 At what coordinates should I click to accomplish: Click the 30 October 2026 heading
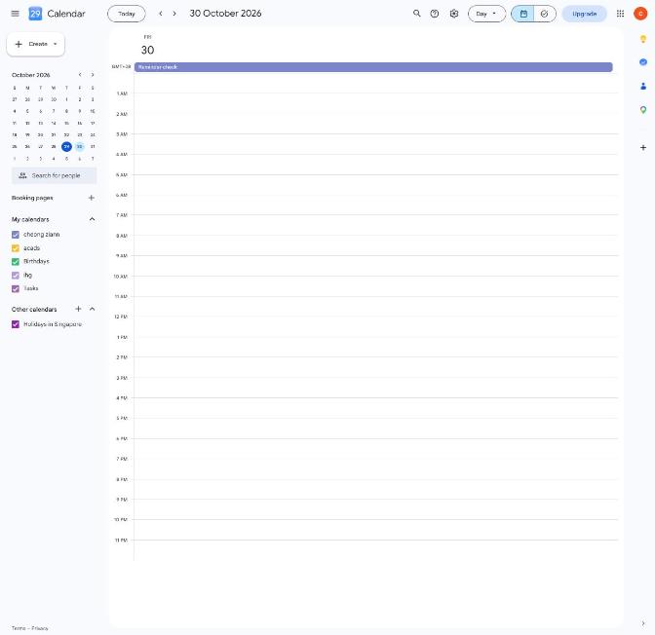(x=225, y=14)
